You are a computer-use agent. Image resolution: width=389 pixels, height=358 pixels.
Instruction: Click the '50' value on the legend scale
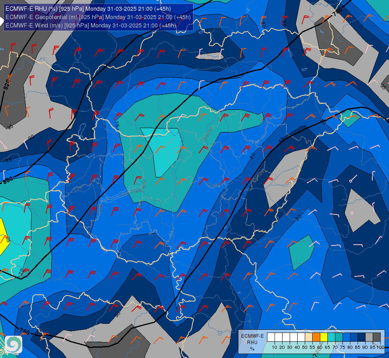click(305, 347)
